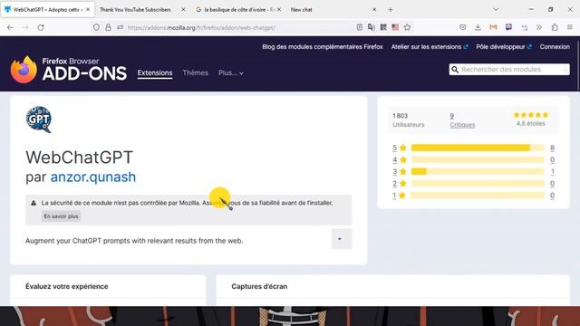The width and height of the screenshot is (580, 326).
Task: Click the QR code icon
Action: tap(383, 27)
